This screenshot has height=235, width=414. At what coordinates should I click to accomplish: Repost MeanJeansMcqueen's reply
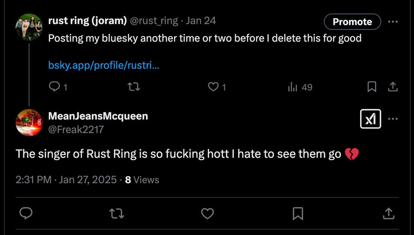pos(116,213)
